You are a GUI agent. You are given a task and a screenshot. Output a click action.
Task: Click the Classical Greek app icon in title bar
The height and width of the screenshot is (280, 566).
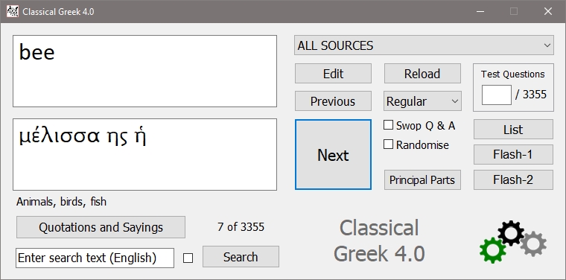coord(12,11)
